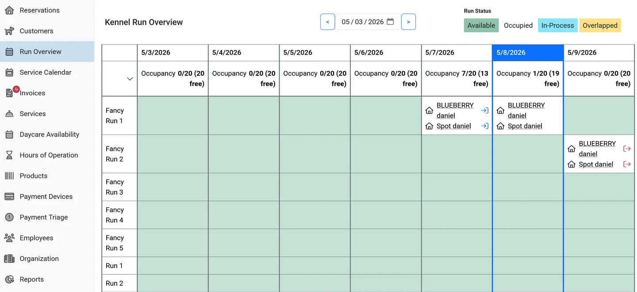The height and width of the screenshot is (292, 637).
Task: Open Daycare Availability page
Action: coord(47,135)
